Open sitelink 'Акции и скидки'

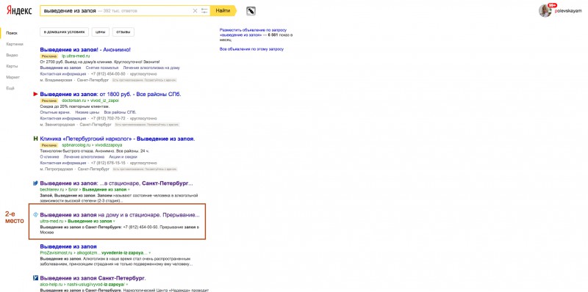pos(123,157)
